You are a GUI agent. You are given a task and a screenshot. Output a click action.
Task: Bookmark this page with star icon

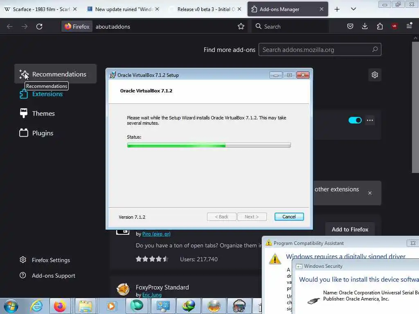click(241, 26)
